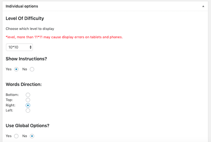Viewport: 211px width, 142px height.
Task: Click the 'Left:' text label
Action: click(x=10, y=111)
